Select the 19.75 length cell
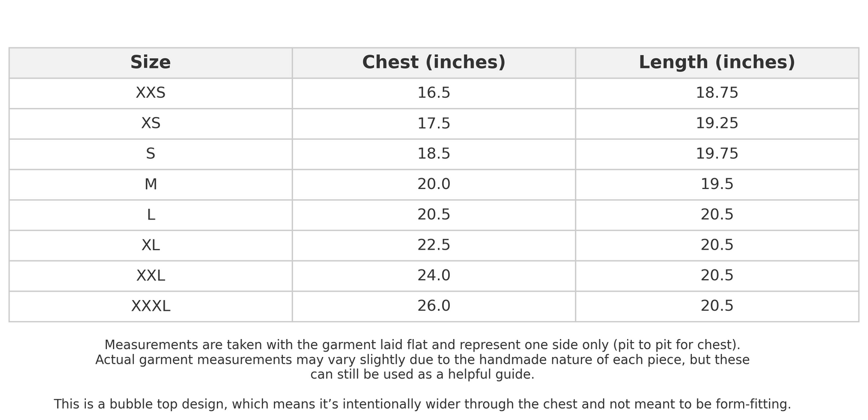 [717, 154]
